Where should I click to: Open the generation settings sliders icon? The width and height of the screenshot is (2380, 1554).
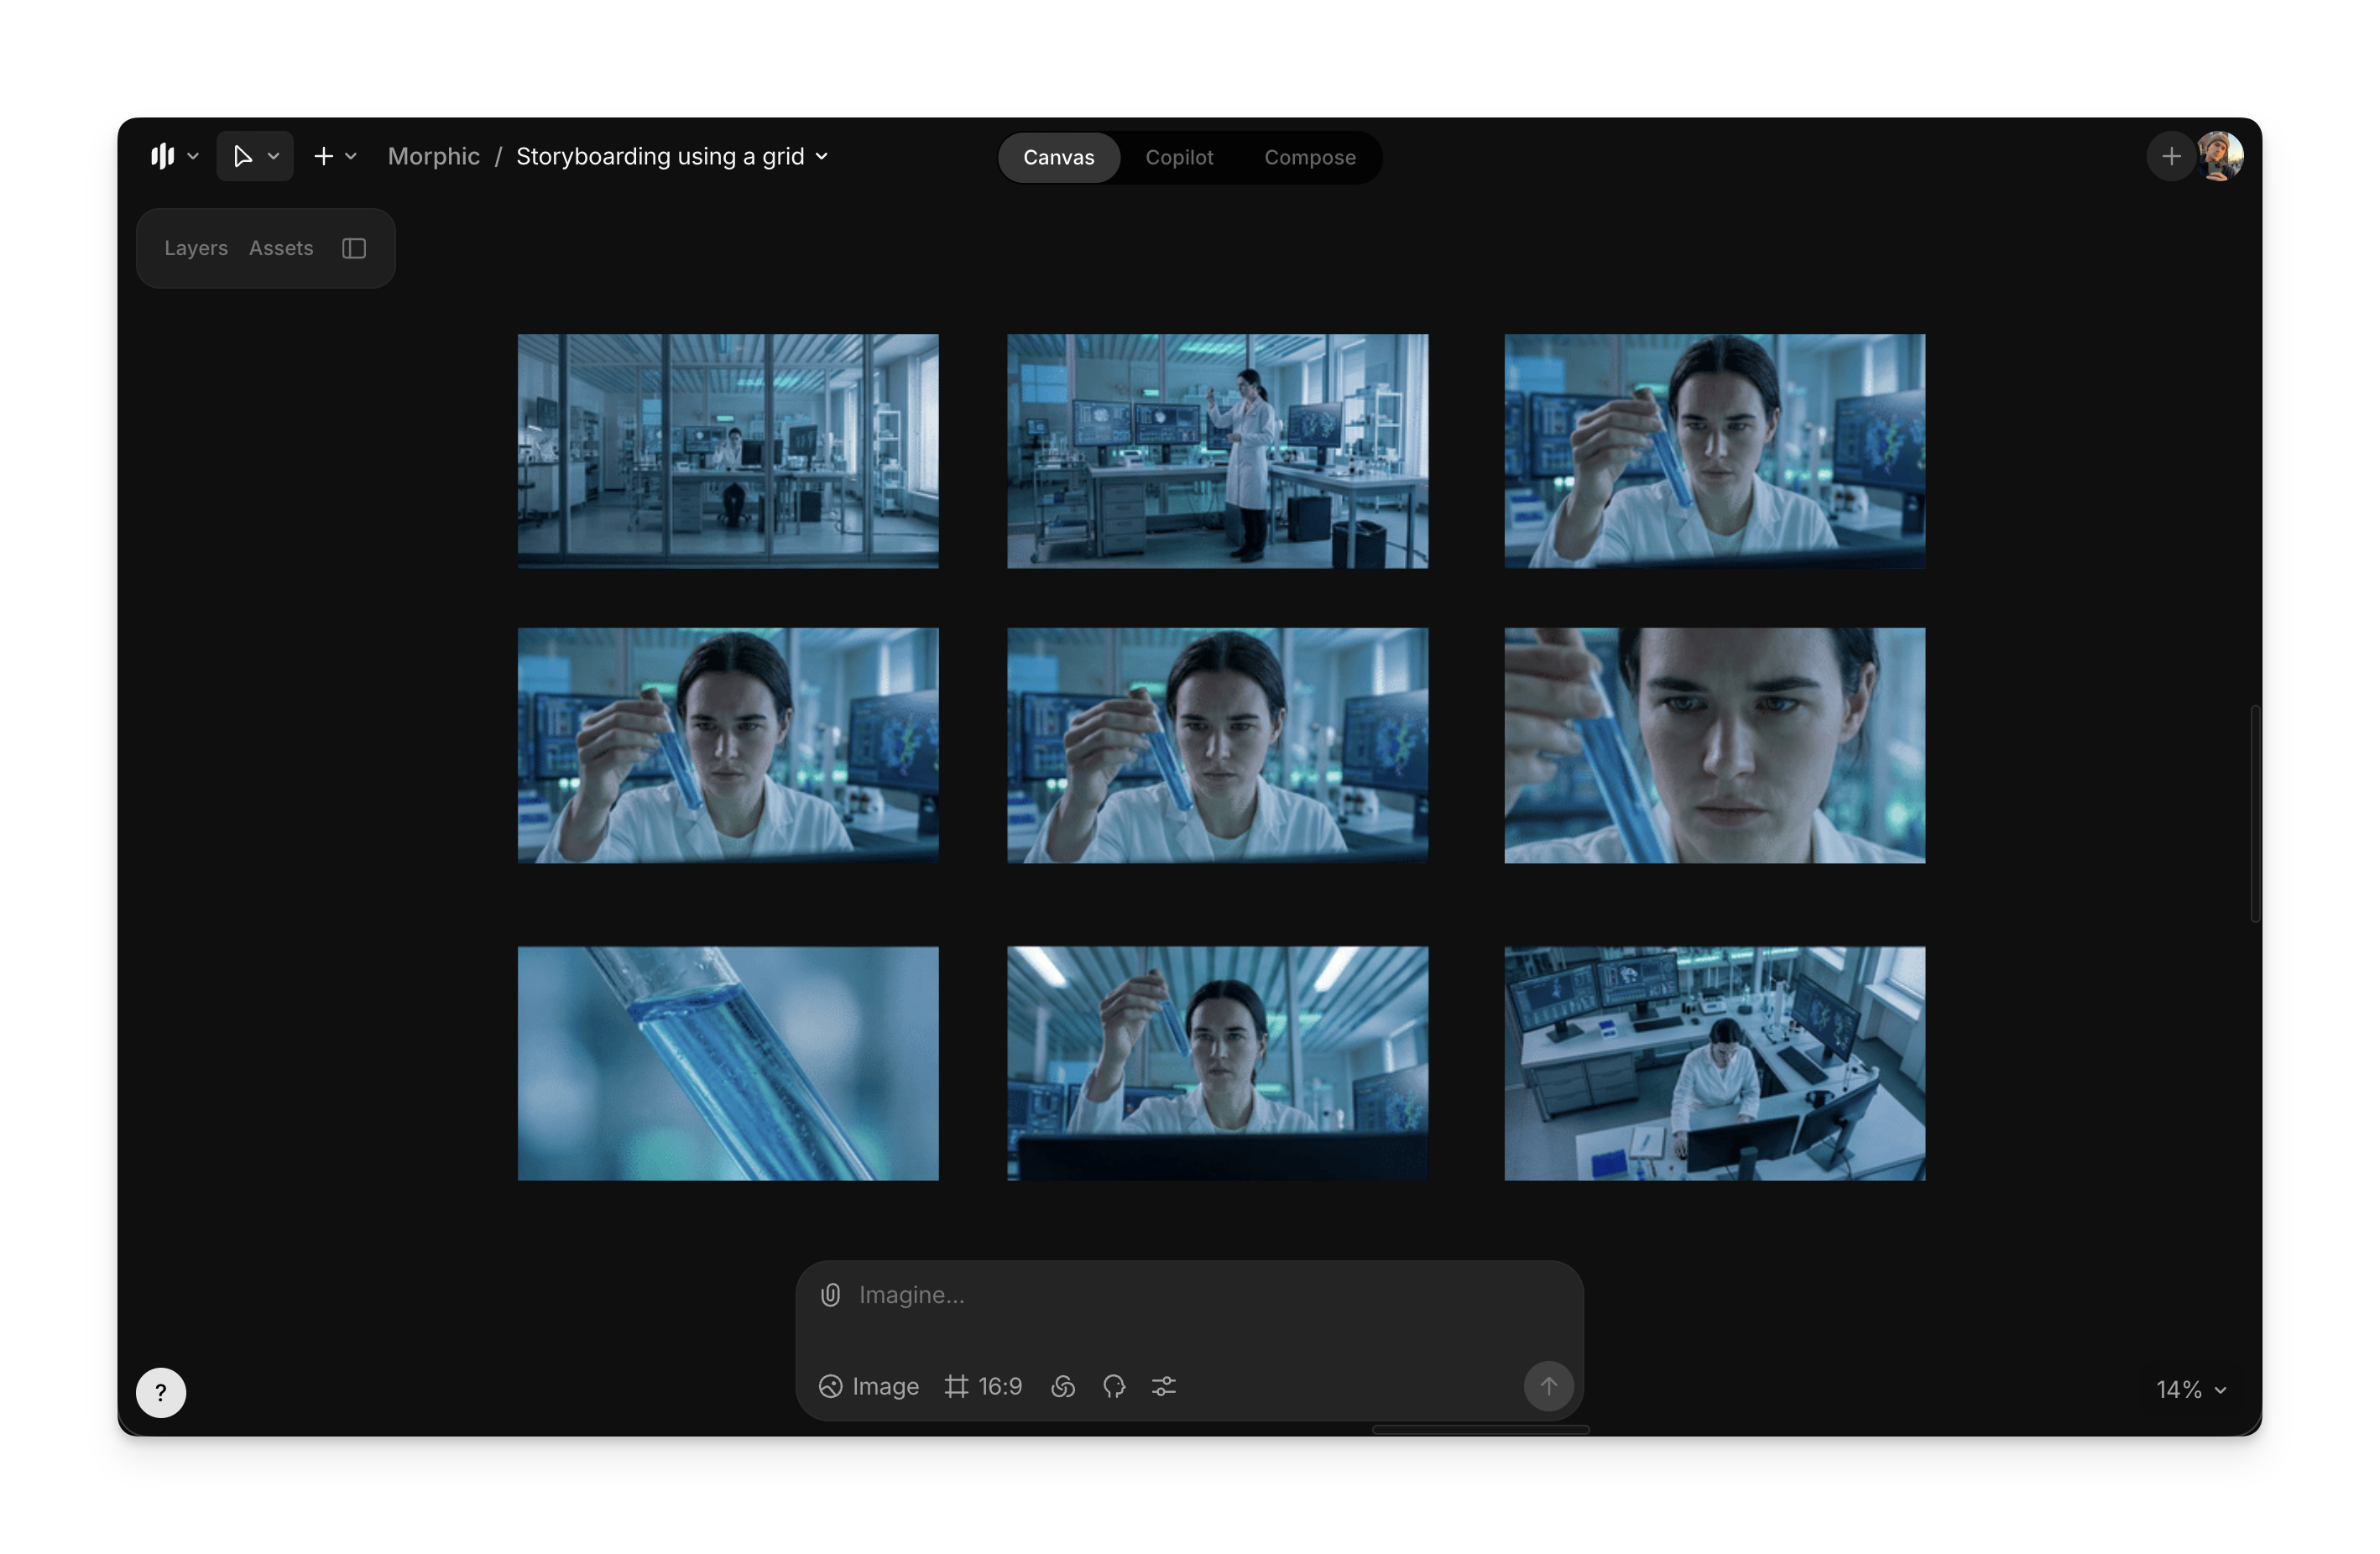pyautogui.click(x=1164, y=1386)
